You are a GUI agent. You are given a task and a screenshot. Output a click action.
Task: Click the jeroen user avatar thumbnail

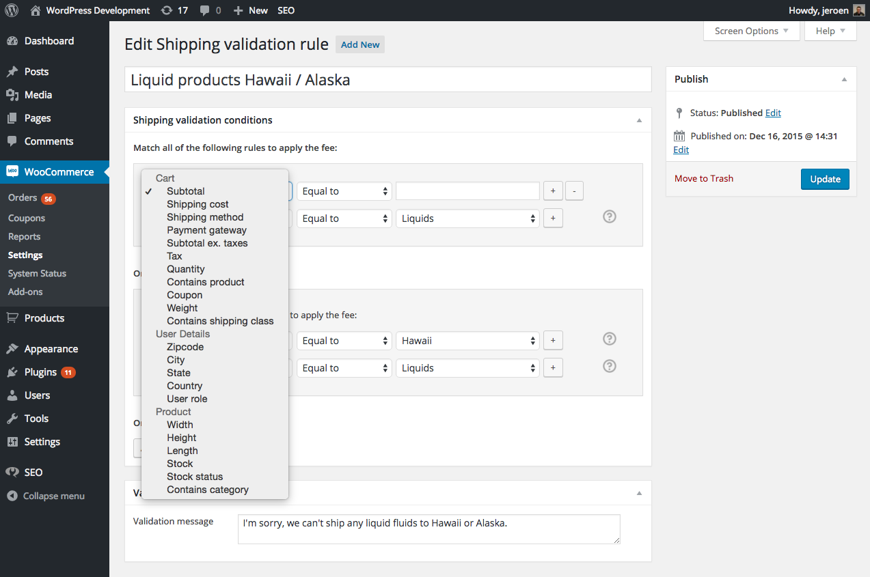tap(858, 10)
